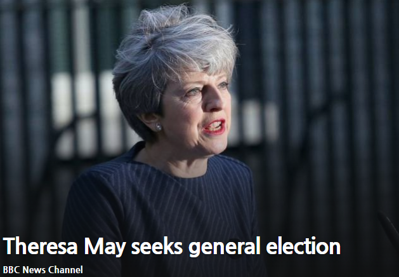Screen dimensions: 399x277
Task: Click the word 'election' in the headline
Action: (303, 246)
